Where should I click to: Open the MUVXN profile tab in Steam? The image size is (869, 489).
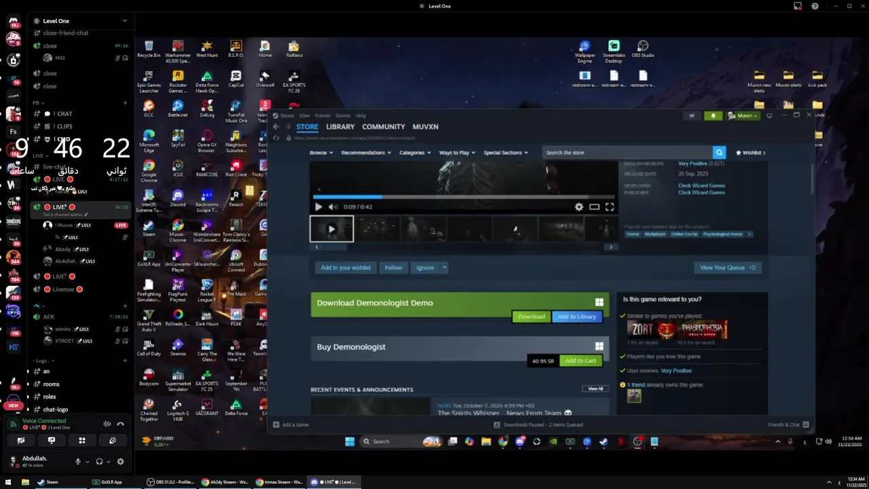pos(426,126)
